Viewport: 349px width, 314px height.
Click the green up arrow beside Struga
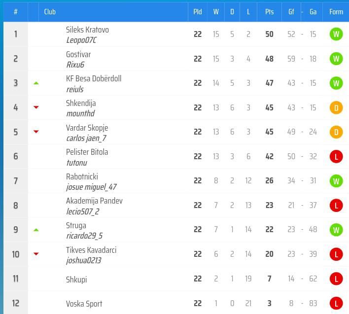pyautogui.click(x=36, y=230)
